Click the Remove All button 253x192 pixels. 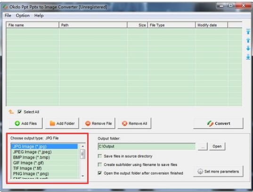134,123
